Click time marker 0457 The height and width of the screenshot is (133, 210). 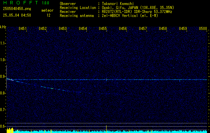143,28
